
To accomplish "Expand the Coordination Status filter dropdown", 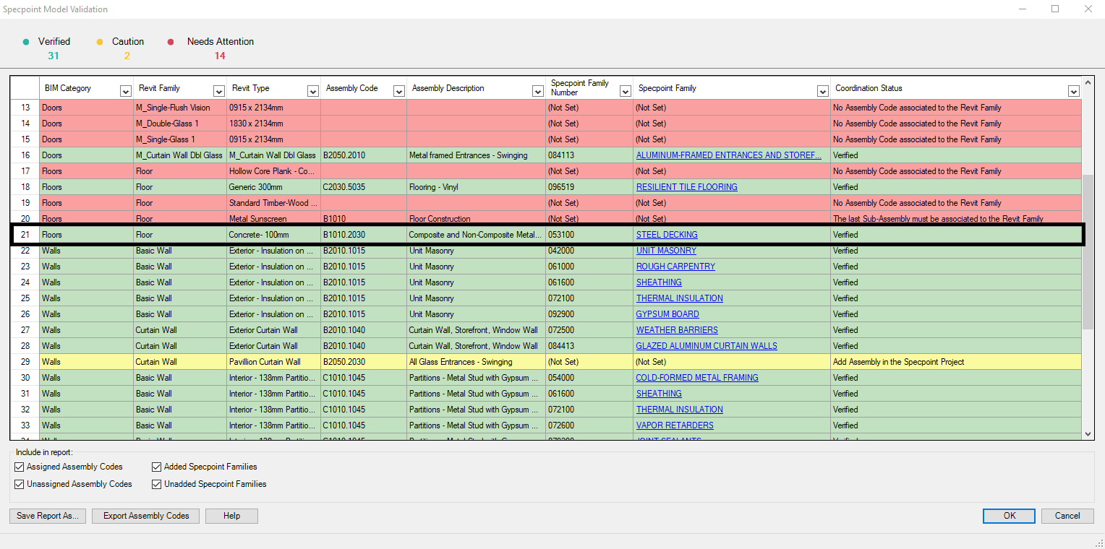I will tap(1073, 91).
